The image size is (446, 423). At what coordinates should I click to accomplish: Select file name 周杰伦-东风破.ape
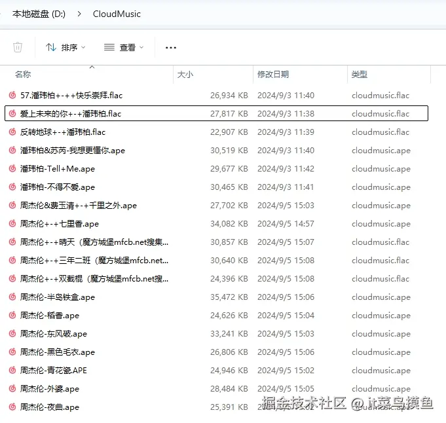coord(54,334)
